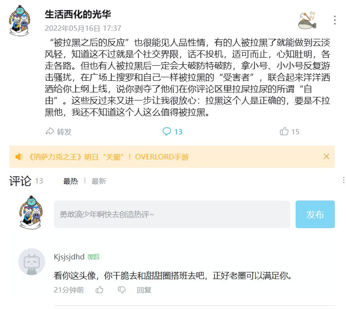Focus the 勇敢滴少年啊快去创造热评 comment field
The width and height of the screenshot is (346, 309).
coord(172,214)
